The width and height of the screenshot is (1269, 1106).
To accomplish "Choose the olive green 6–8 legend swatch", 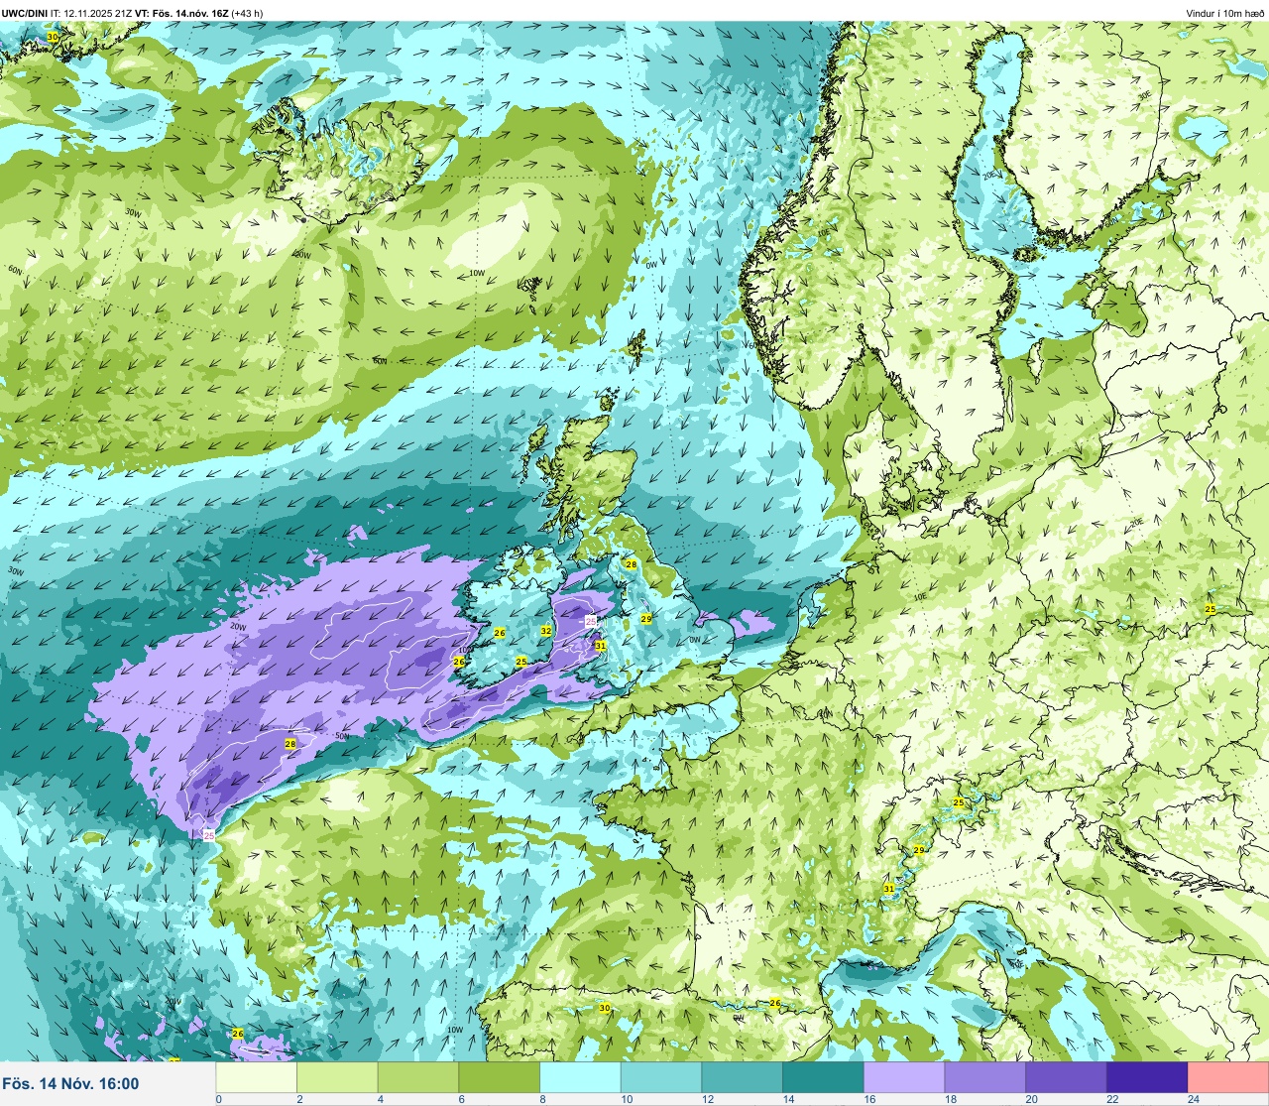I will tap(500, 1076).
